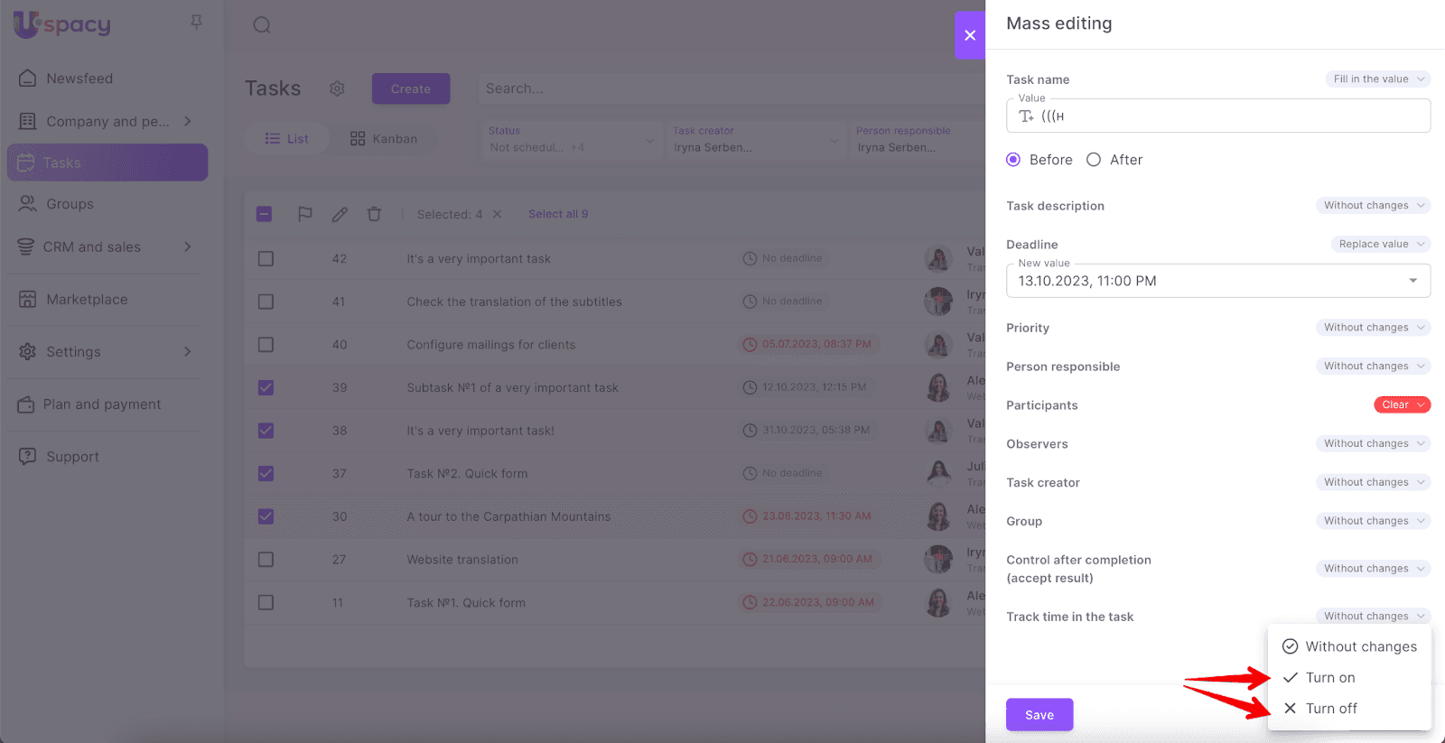This screenshot has width=1445, height=743.
Task: Open the Group change-mode dropdown
Action: coord(1373,521)
